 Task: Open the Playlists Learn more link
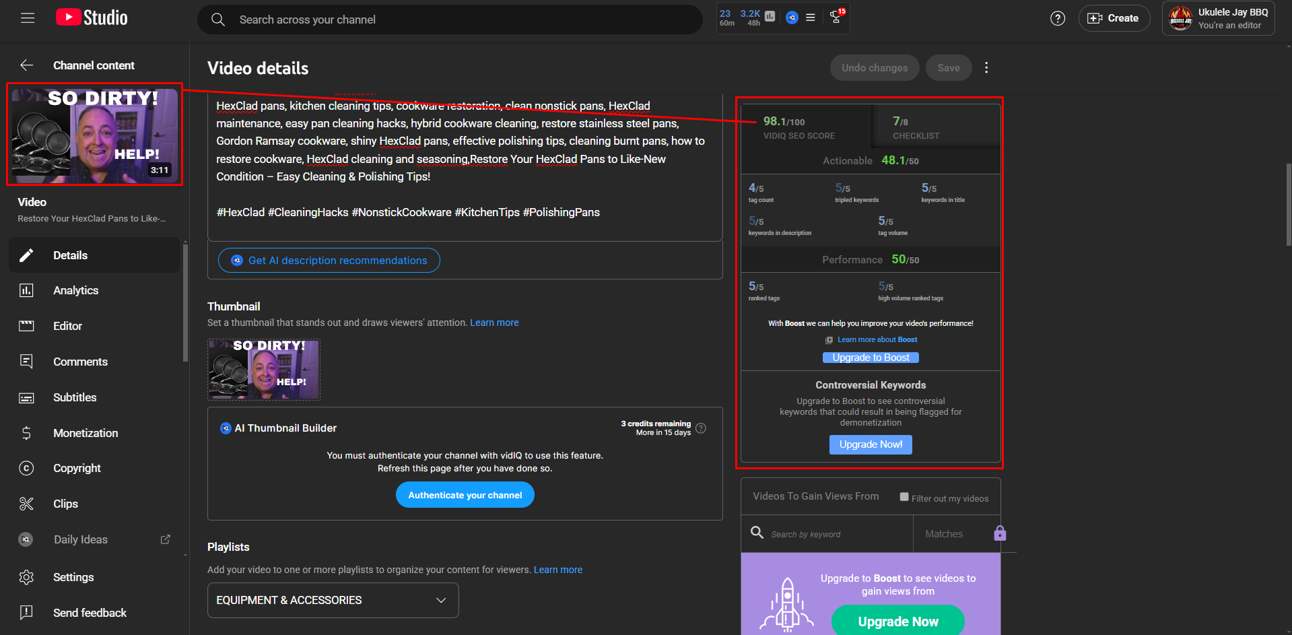[x=558, y=570]
